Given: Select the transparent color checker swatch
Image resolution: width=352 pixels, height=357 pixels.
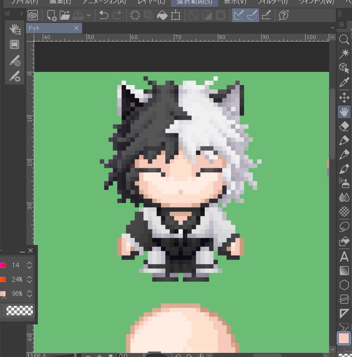Looking at the screenshot, I should [x=19, y=311].
